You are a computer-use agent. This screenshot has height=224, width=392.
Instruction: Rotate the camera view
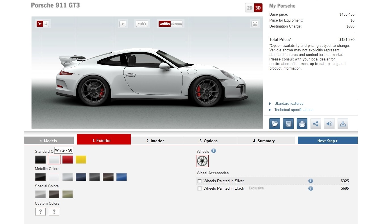pyautogui.click(x=142, y=24)
